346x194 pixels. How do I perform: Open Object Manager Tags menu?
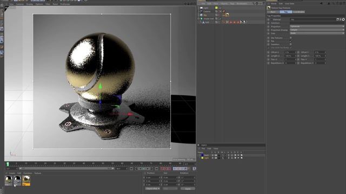pos(232,4)
